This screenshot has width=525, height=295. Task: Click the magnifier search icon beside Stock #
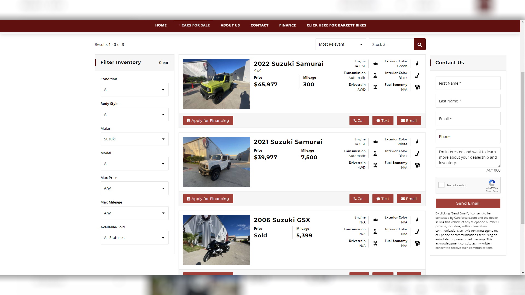pos(419,45)
